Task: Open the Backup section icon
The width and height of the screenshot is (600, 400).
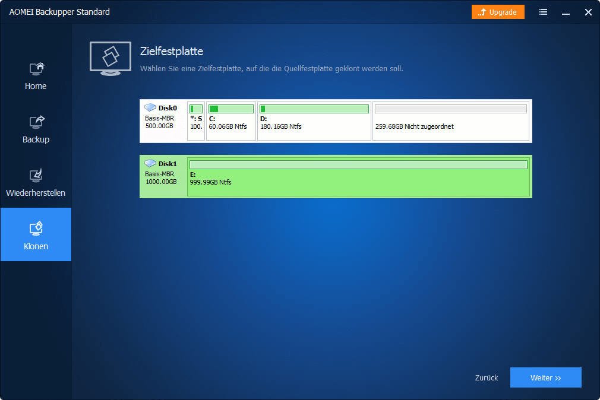Action: pyautogui.click(x=37, y=122)
